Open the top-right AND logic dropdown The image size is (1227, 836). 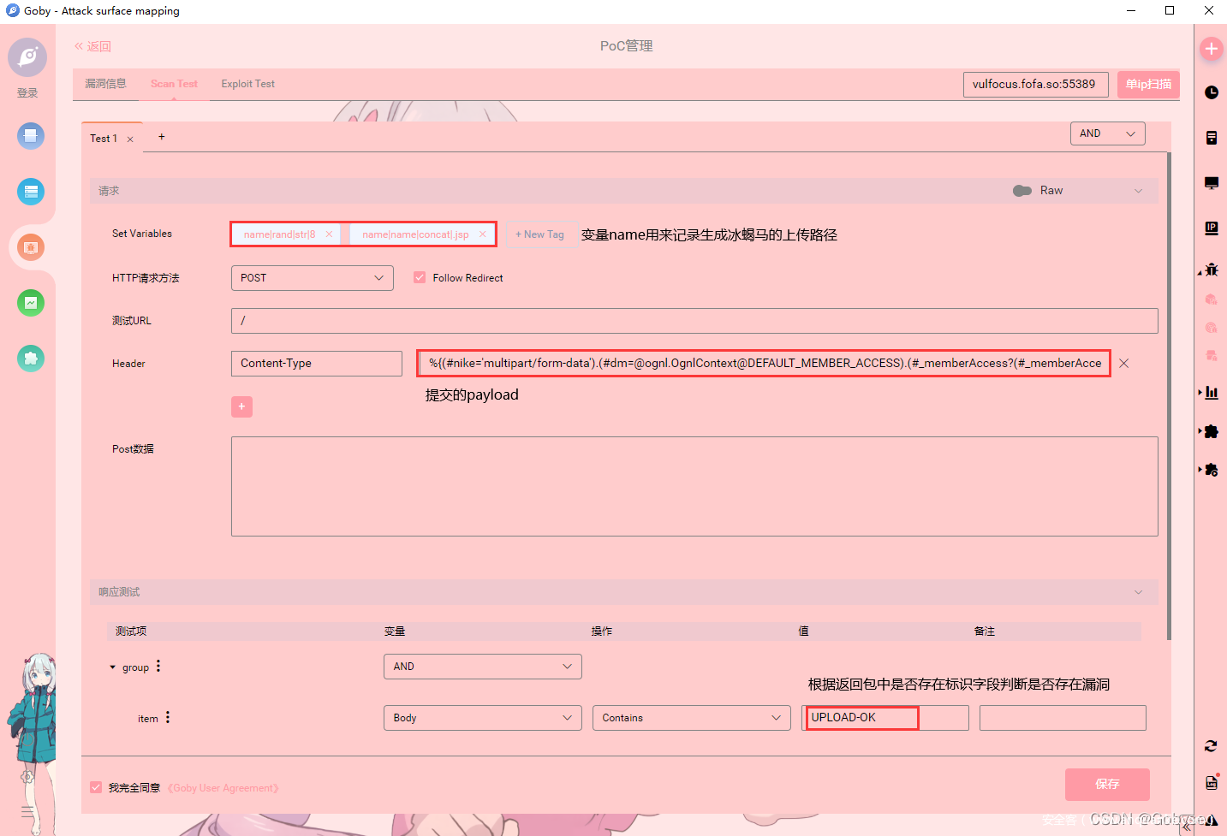(1108, 133)
